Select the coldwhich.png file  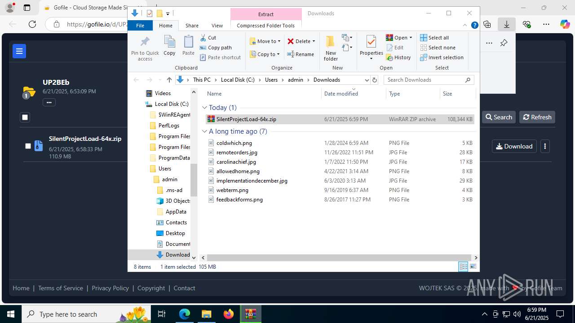coord(234,143)
